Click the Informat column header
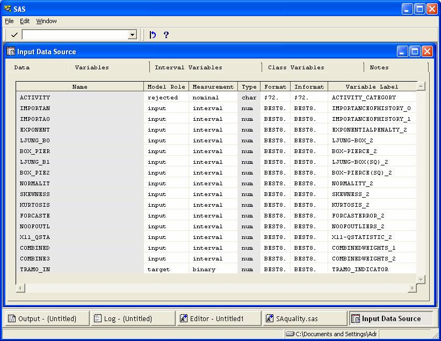Image resolution: width=441 pixels, height=341 pixels. coord(309,86)
